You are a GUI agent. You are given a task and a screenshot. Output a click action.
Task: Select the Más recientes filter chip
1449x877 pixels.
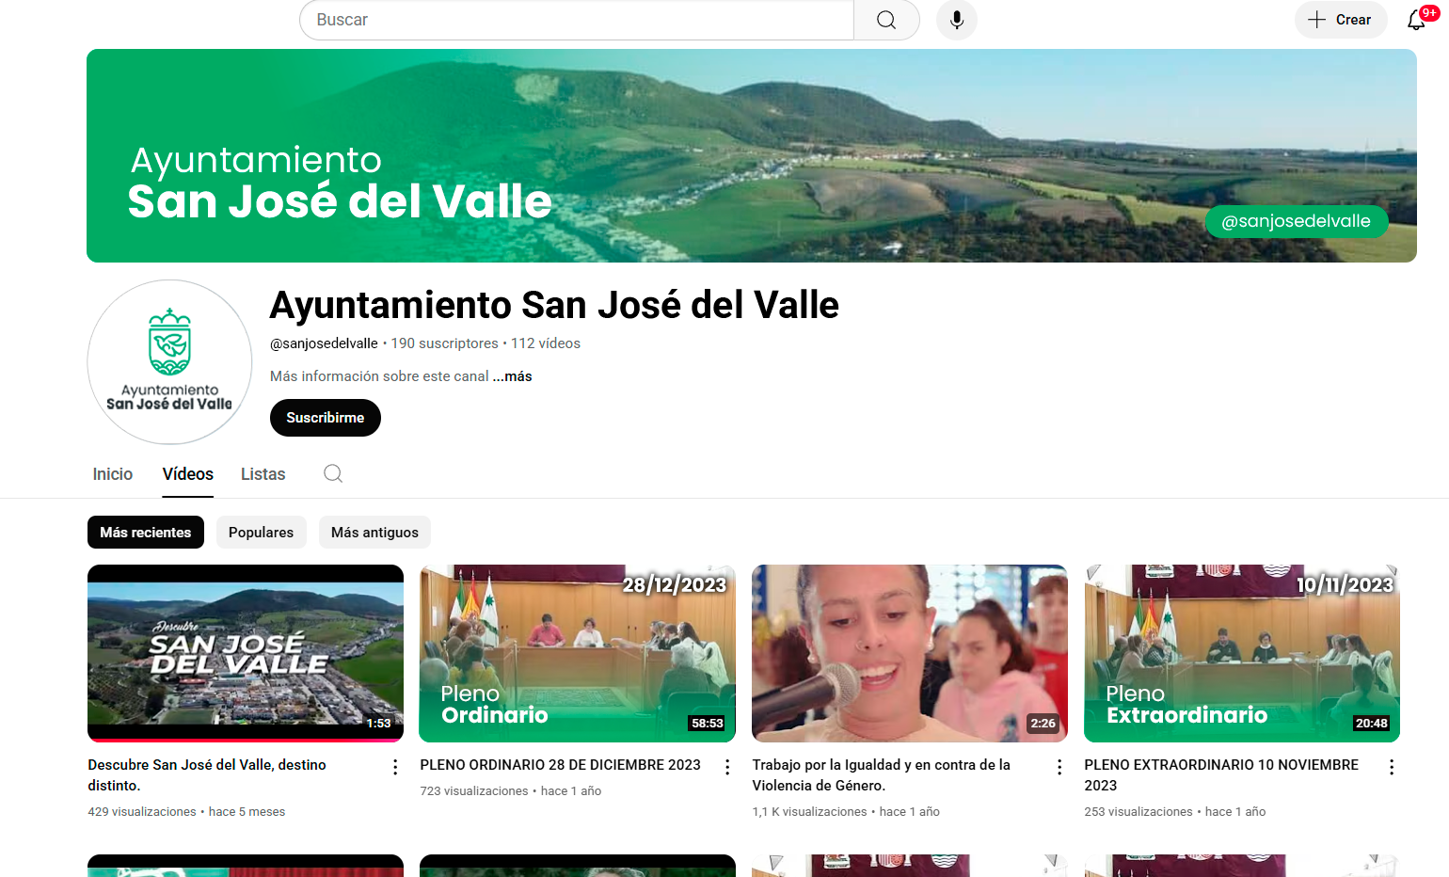(146, 533)
